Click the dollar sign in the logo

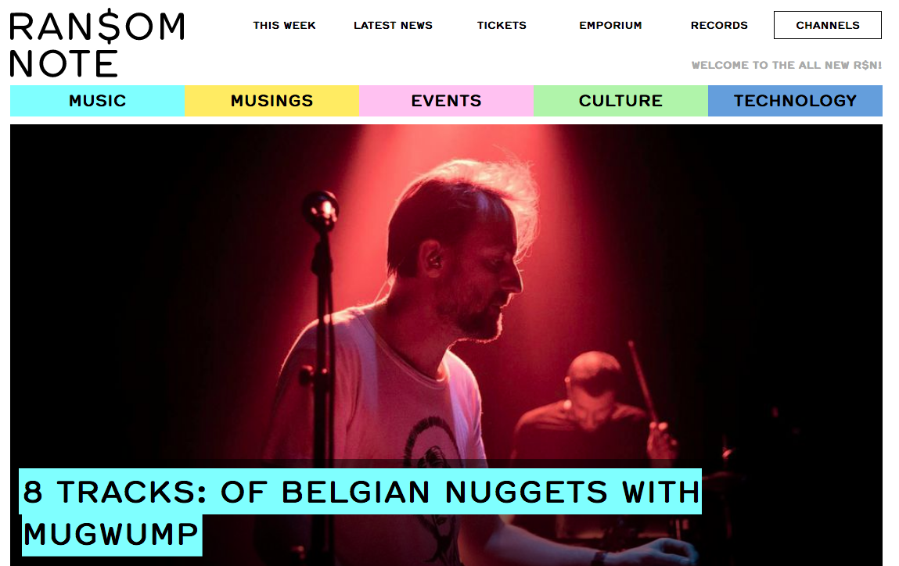click(x=109, y=27)
